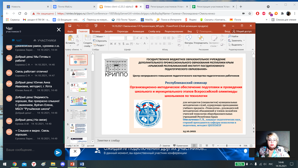The image size is (298, 168).
Task: Switch to slide sorter view in status bar
Action: click(200, 146)
